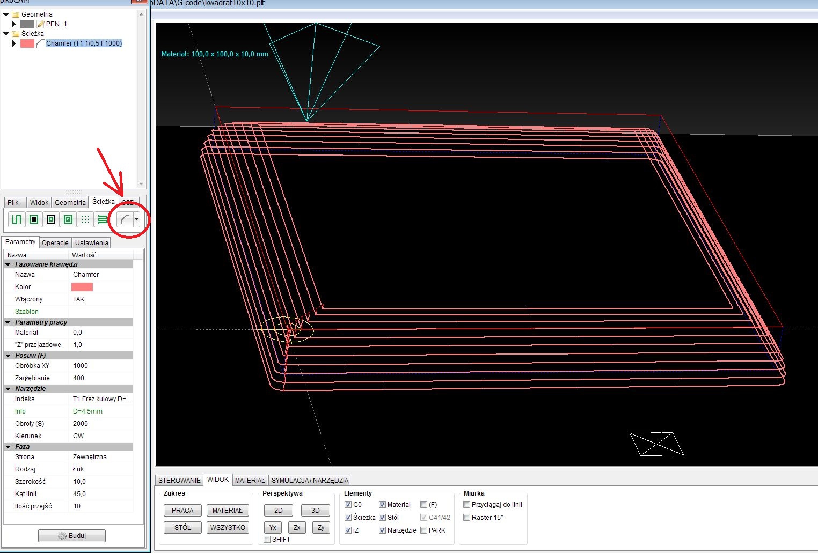This screenshot has width=818, height=553.
Task: Click the MATERIAŁ range button in Zakres
Action: 227,510
